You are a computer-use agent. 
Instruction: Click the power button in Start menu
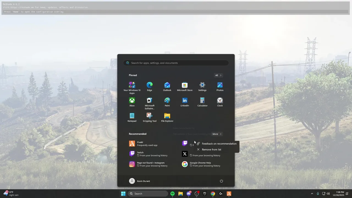coord(221,181)
